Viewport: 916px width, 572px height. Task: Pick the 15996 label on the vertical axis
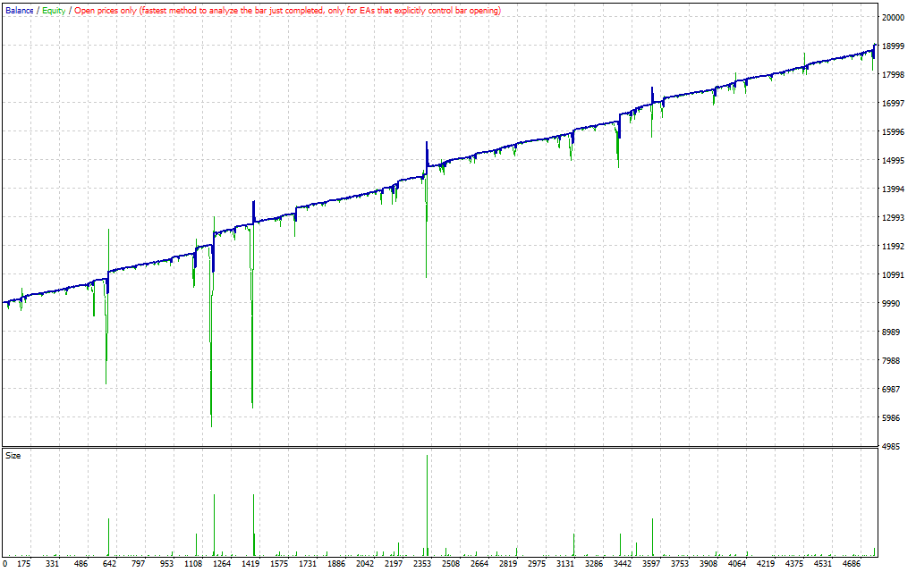tap(894, 132)
